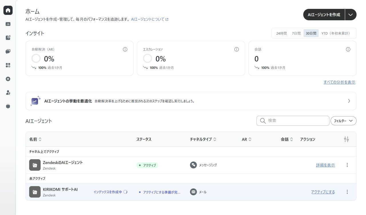
Task: Sort by 名前 column
Action: coord(35,139)
